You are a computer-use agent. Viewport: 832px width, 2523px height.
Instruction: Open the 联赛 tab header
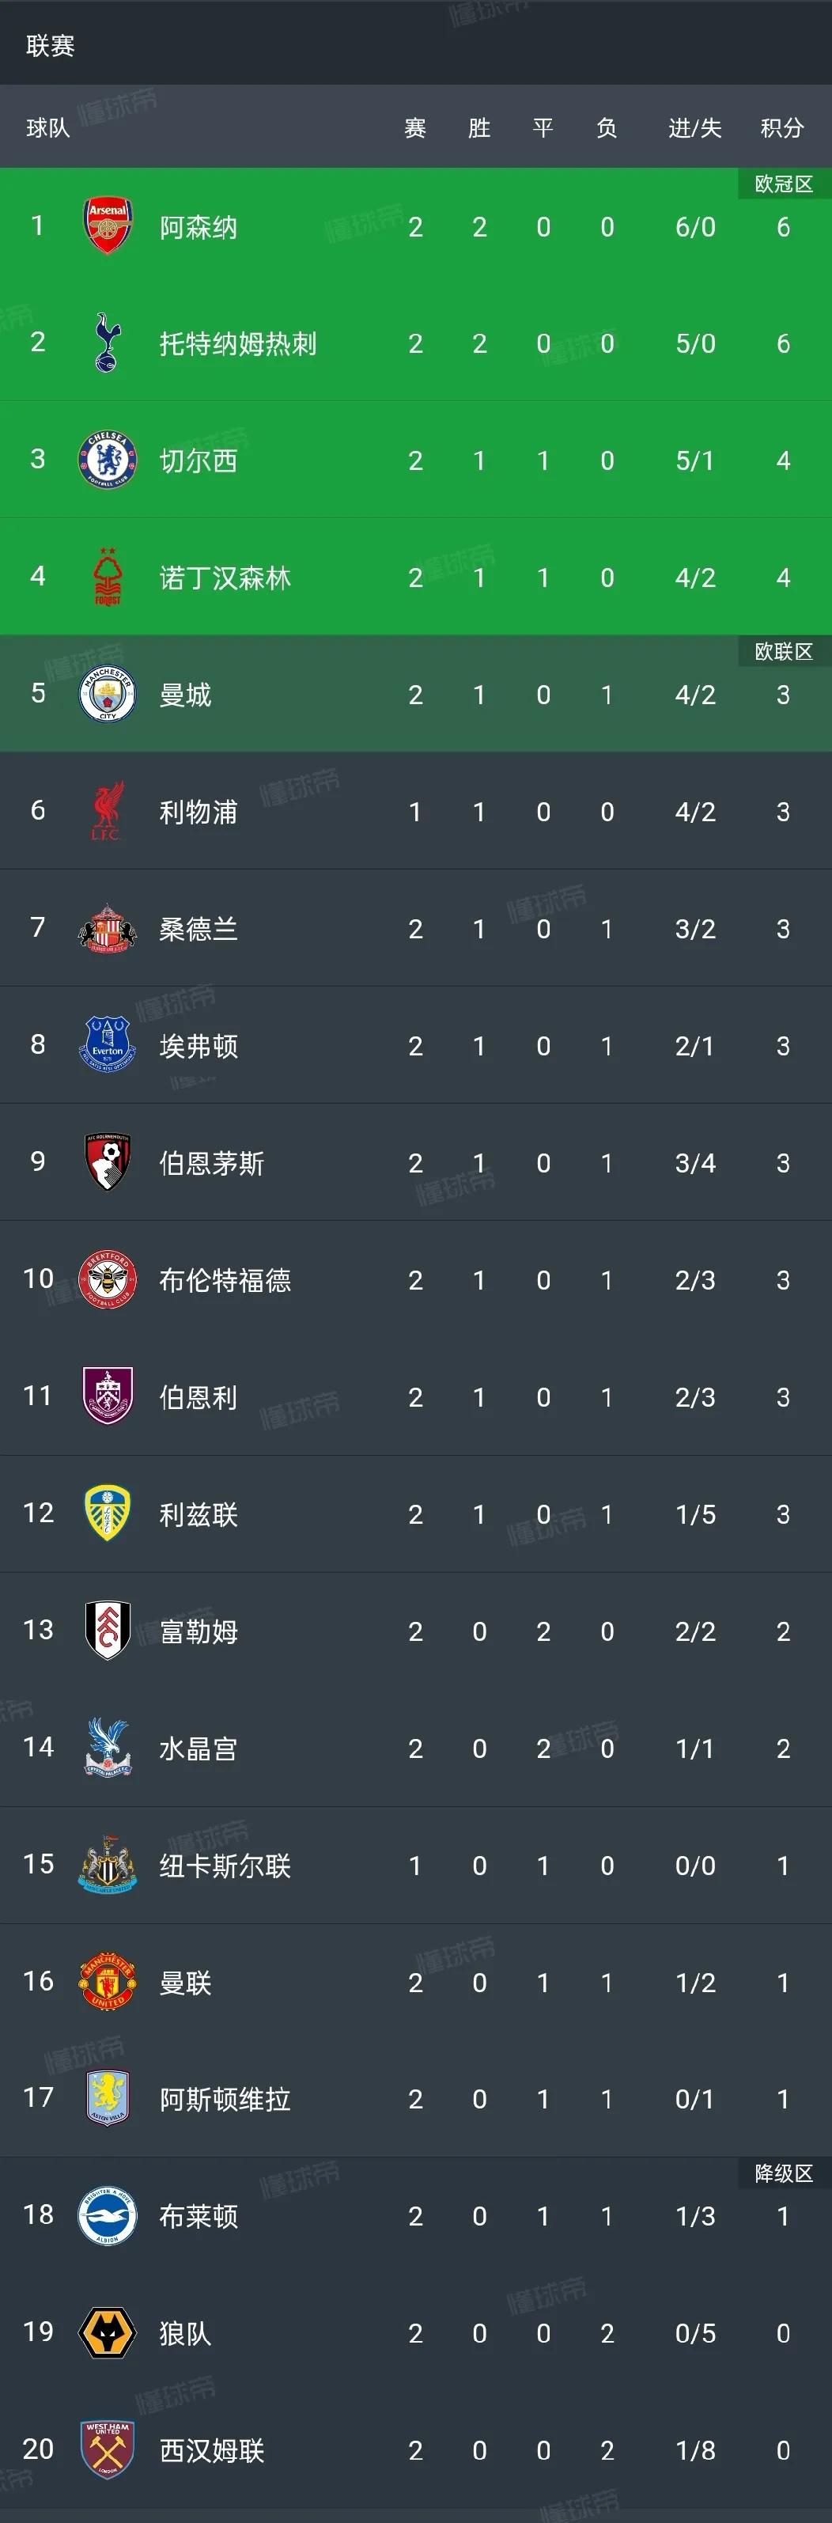tap(51, 45)
